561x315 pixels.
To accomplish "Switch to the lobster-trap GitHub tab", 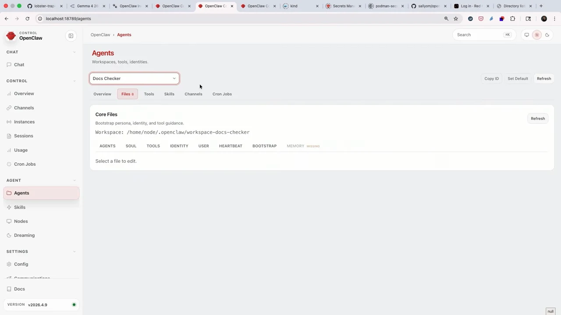I will click(x=44, y=6).
